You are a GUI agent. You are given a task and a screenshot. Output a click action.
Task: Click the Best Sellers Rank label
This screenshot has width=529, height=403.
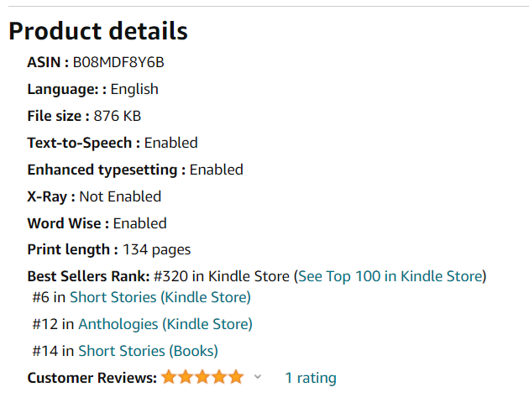tap(88, 276)
